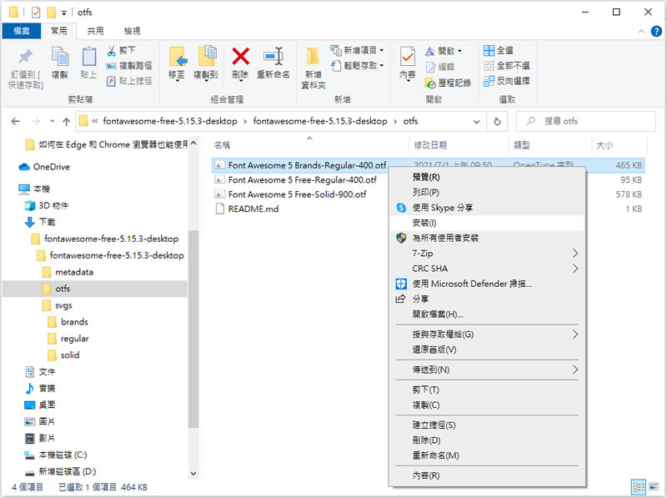Choose 傳送到(N) Send to in context menu

pos(487,370)
